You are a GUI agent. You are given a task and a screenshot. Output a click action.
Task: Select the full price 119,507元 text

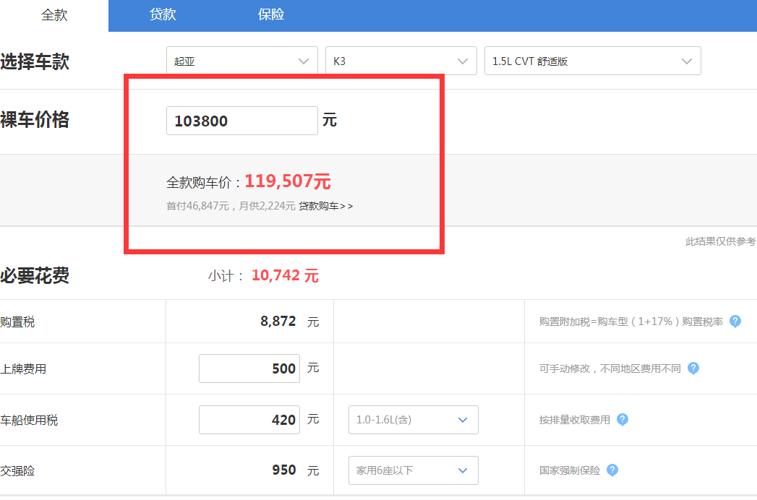coord(288,181)
